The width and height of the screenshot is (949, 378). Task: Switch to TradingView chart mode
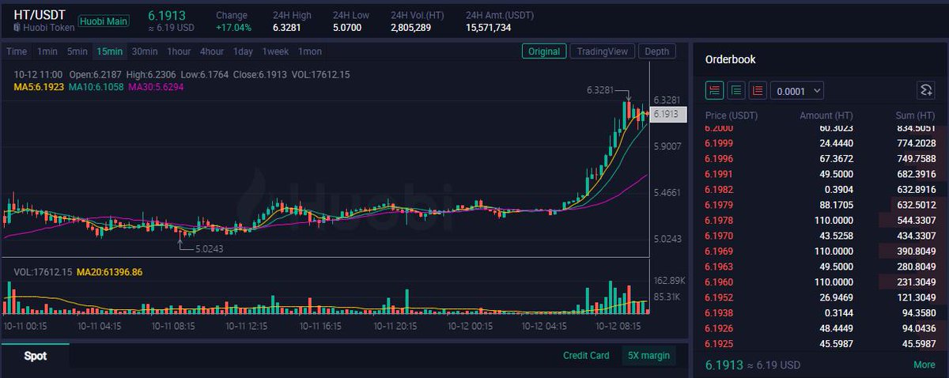pyautogui.click(x=603, y=51)
